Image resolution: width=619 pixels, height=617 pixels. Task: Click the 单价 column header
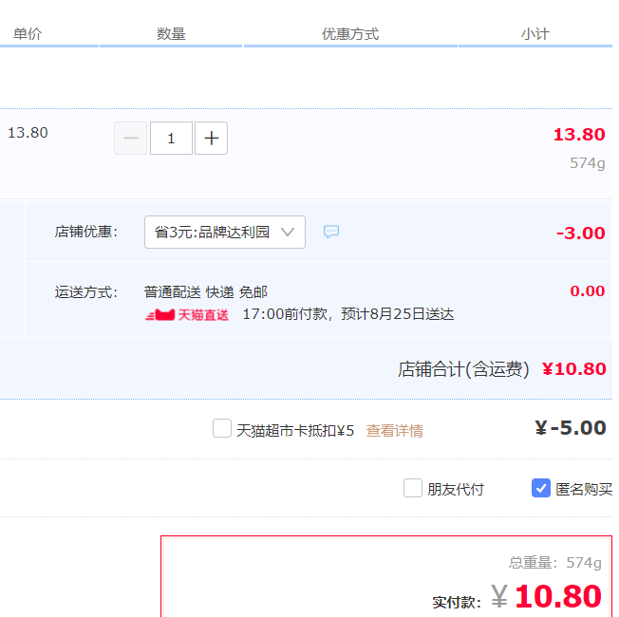(x=28, y=34)
